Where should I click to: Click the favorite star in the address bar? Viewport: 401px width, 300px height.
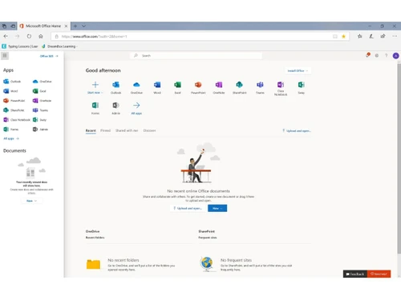click(x=343, y=36)
